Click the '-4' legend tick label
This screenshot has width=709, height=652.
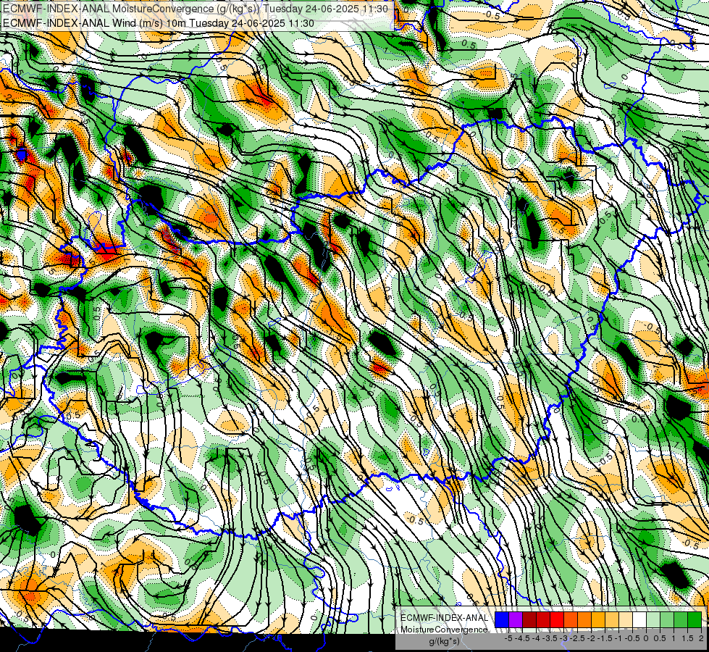pos(536,638)
